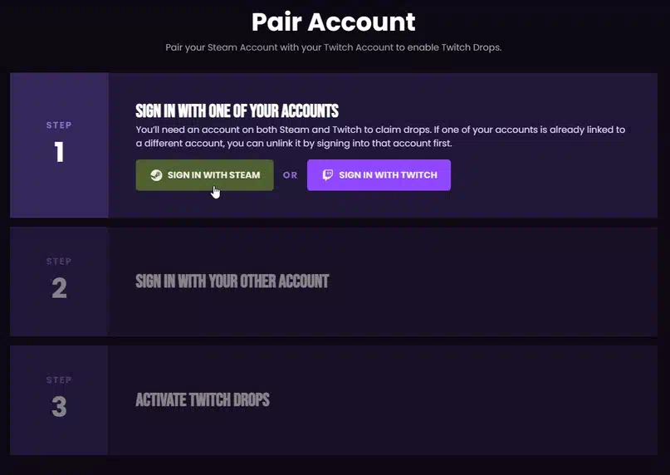Select the large numeral 1
670x475 pixels.
[59, 153]
